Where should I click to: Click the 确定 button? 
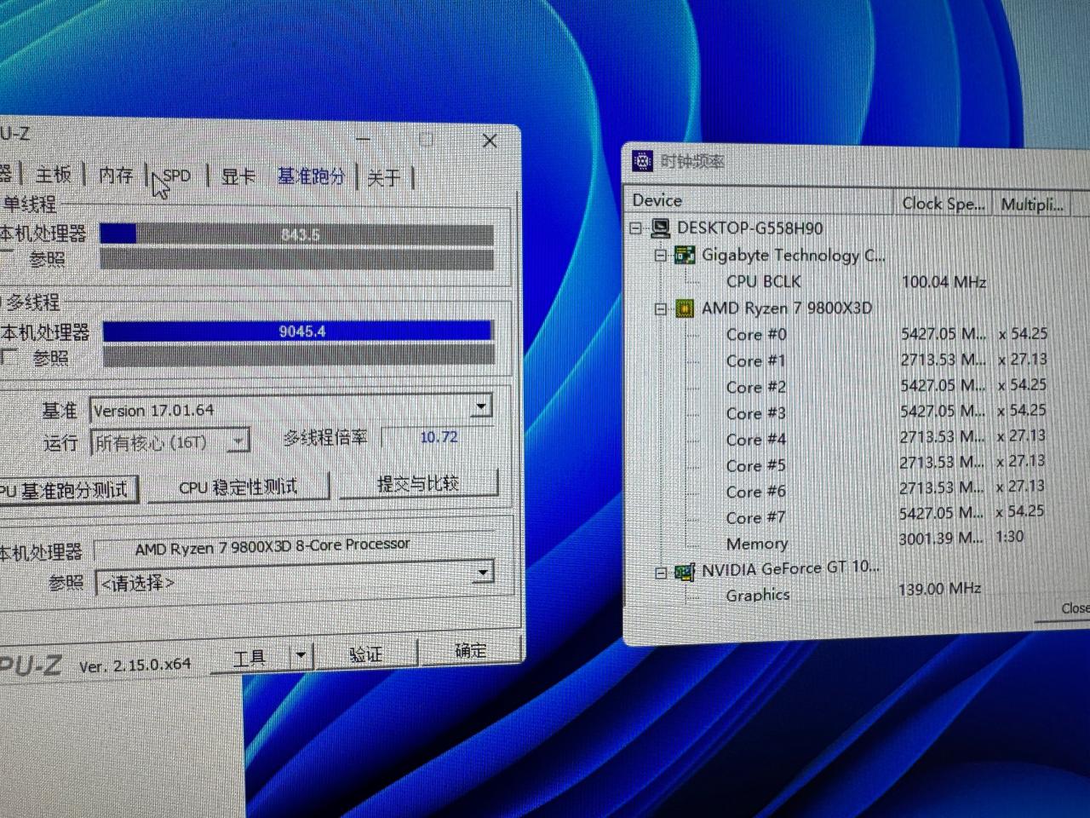pos(470,650)
